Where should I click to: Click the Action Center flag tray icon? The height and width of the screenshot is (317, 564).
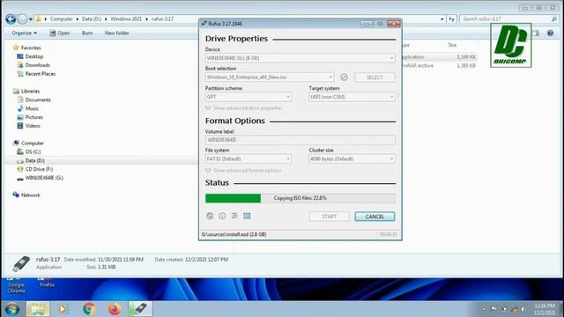point(493,309)
